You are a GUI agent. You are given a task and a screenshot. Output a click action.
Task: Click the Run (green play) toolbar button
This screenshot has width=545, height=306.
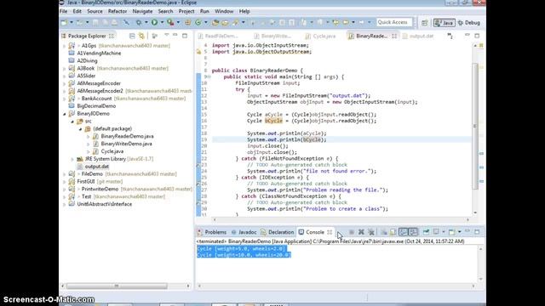(154, 23)
